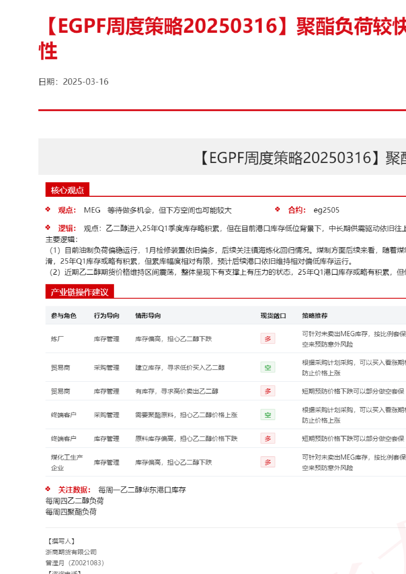The height and width of the screenshot is (574, 406).
Task: Click the red 多 badge in 终端客户 库存管理 row
Action: pos(268,438)
